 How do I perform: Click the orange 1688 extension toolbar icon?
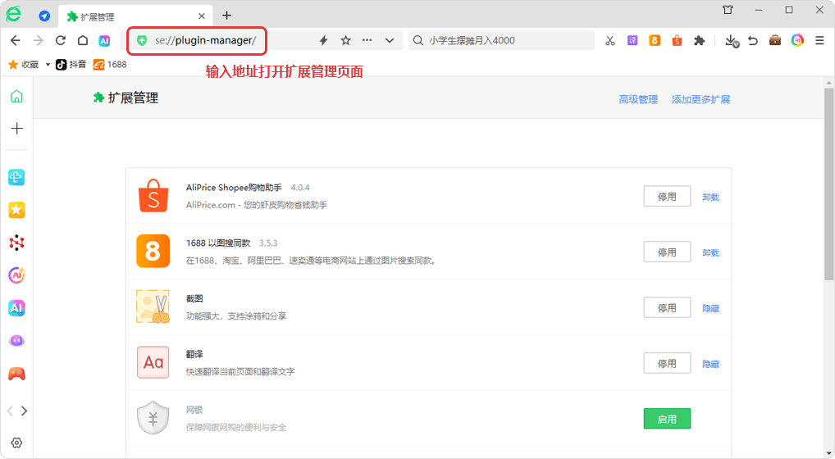pos(655,40)
